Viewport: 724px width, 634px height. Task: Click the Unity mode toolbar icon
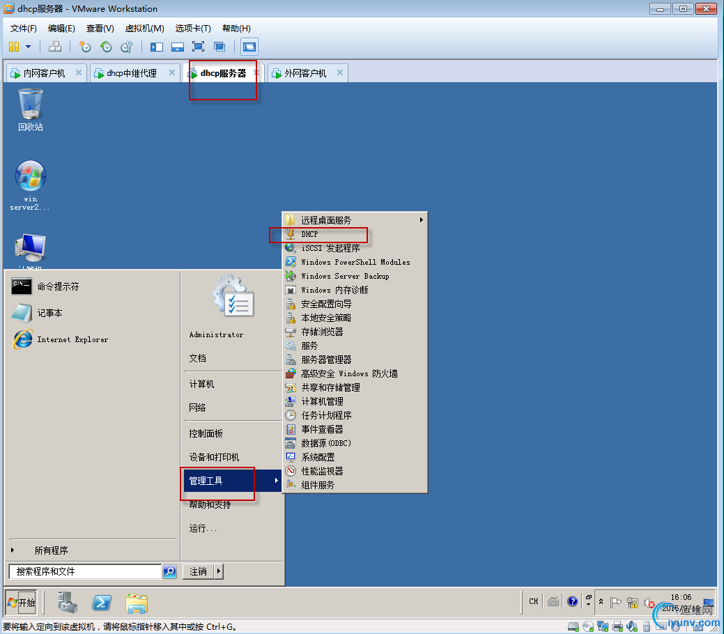coord(219,47)
